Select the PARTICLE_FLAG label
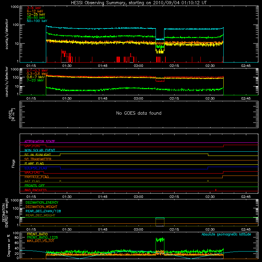This screenshot has width=262, height=262. (x=37, y=177)
